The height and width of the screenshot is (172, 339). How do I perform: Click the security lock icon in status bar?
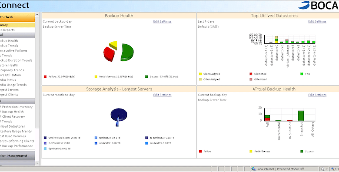(322, 169)
